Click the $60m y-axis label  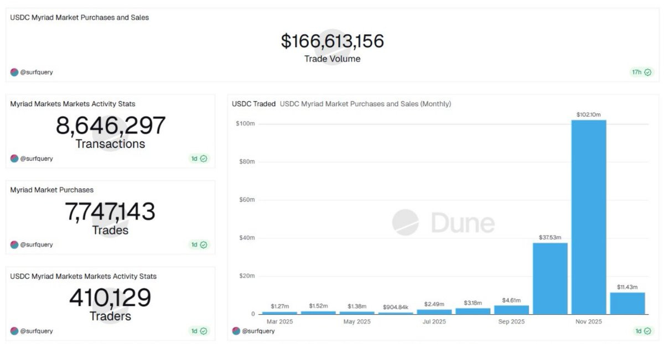click(246, 200)
